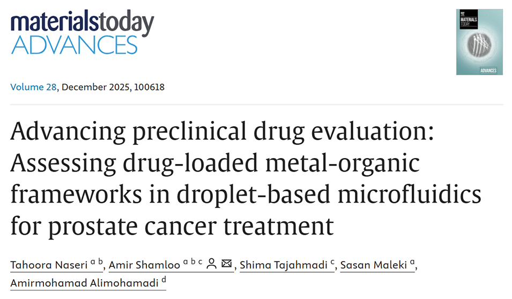
Task: Click superscript "a" after Tahoora Naseri
Action: [92, 261]
